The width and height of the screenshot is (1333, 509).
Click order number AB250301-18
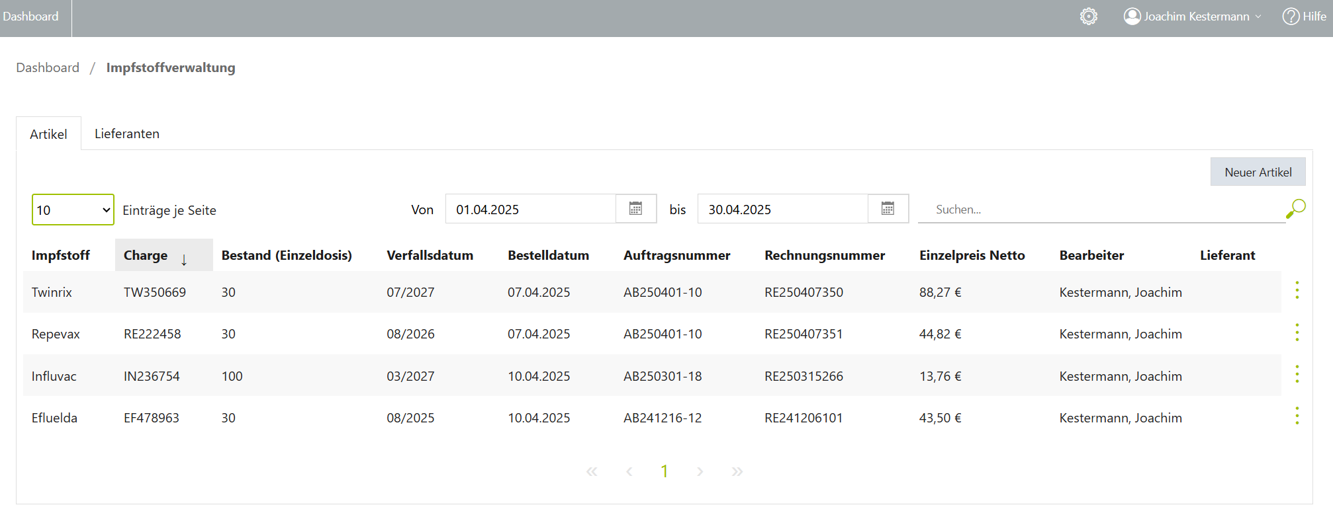point(663,376)
